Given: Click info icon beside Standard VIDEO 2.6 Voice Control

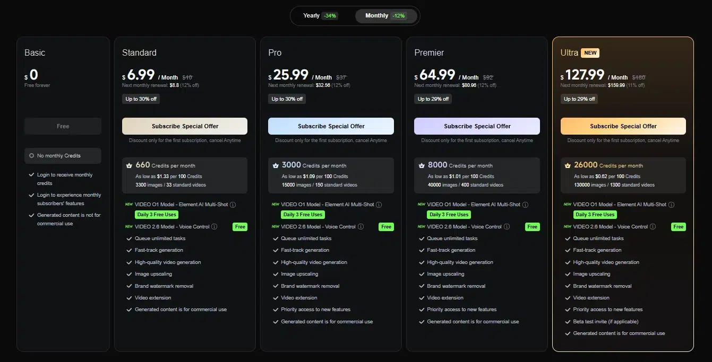Looking at the screenshot, I should (x=215, y=227).
